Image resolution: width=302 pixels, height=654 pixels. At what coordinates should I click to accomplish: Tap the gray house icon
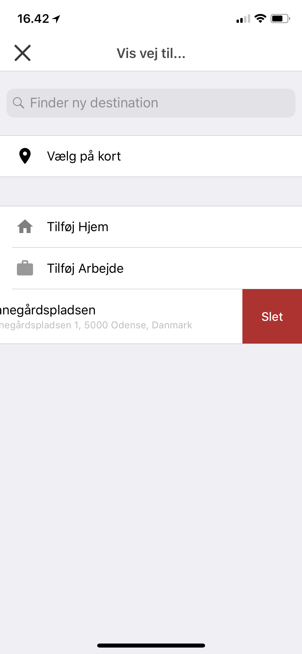pos(25,226)
